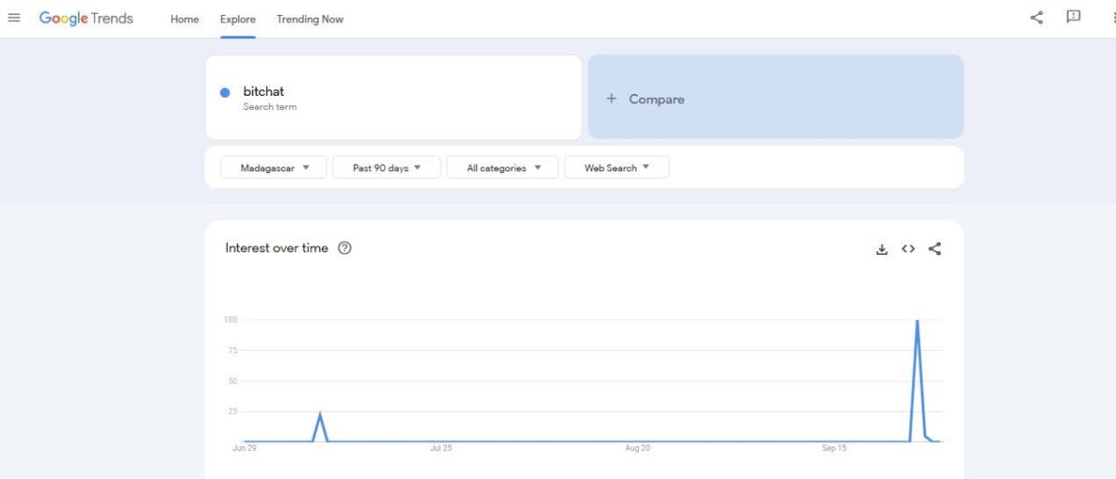Open the hamburger main menu
Screen dimensions: 1116x479
pyautogui.click(x=14, y=18)
